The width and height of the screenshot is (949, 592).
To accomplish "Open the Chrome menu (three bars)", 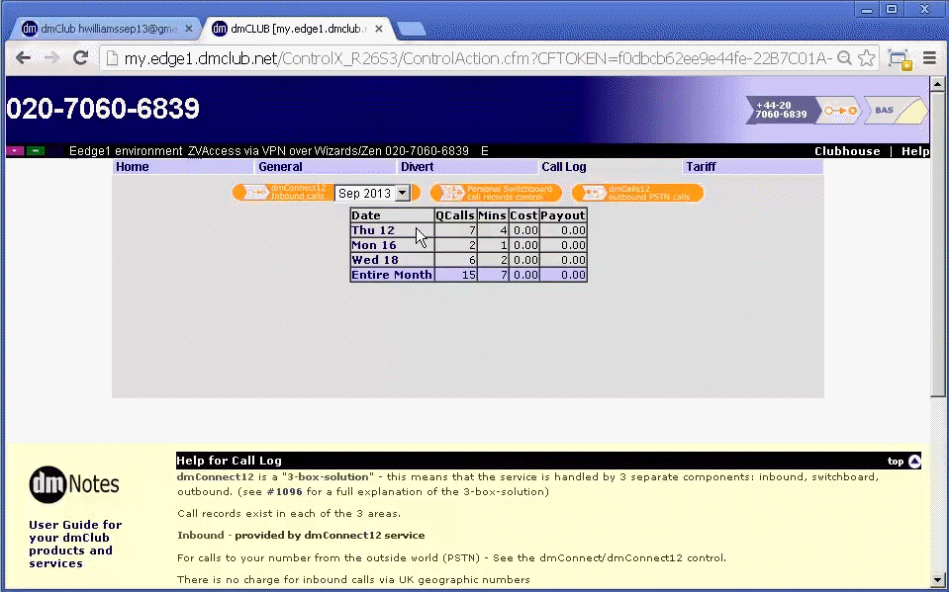I will coord(929,58).
